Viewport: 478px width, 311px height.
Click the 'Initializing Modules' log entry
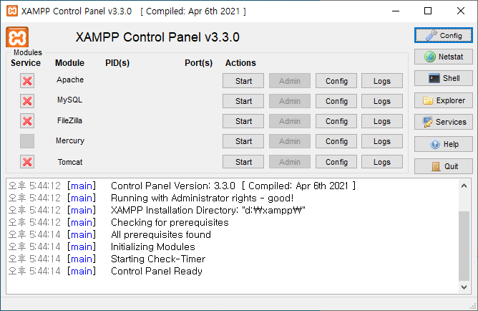152,247
